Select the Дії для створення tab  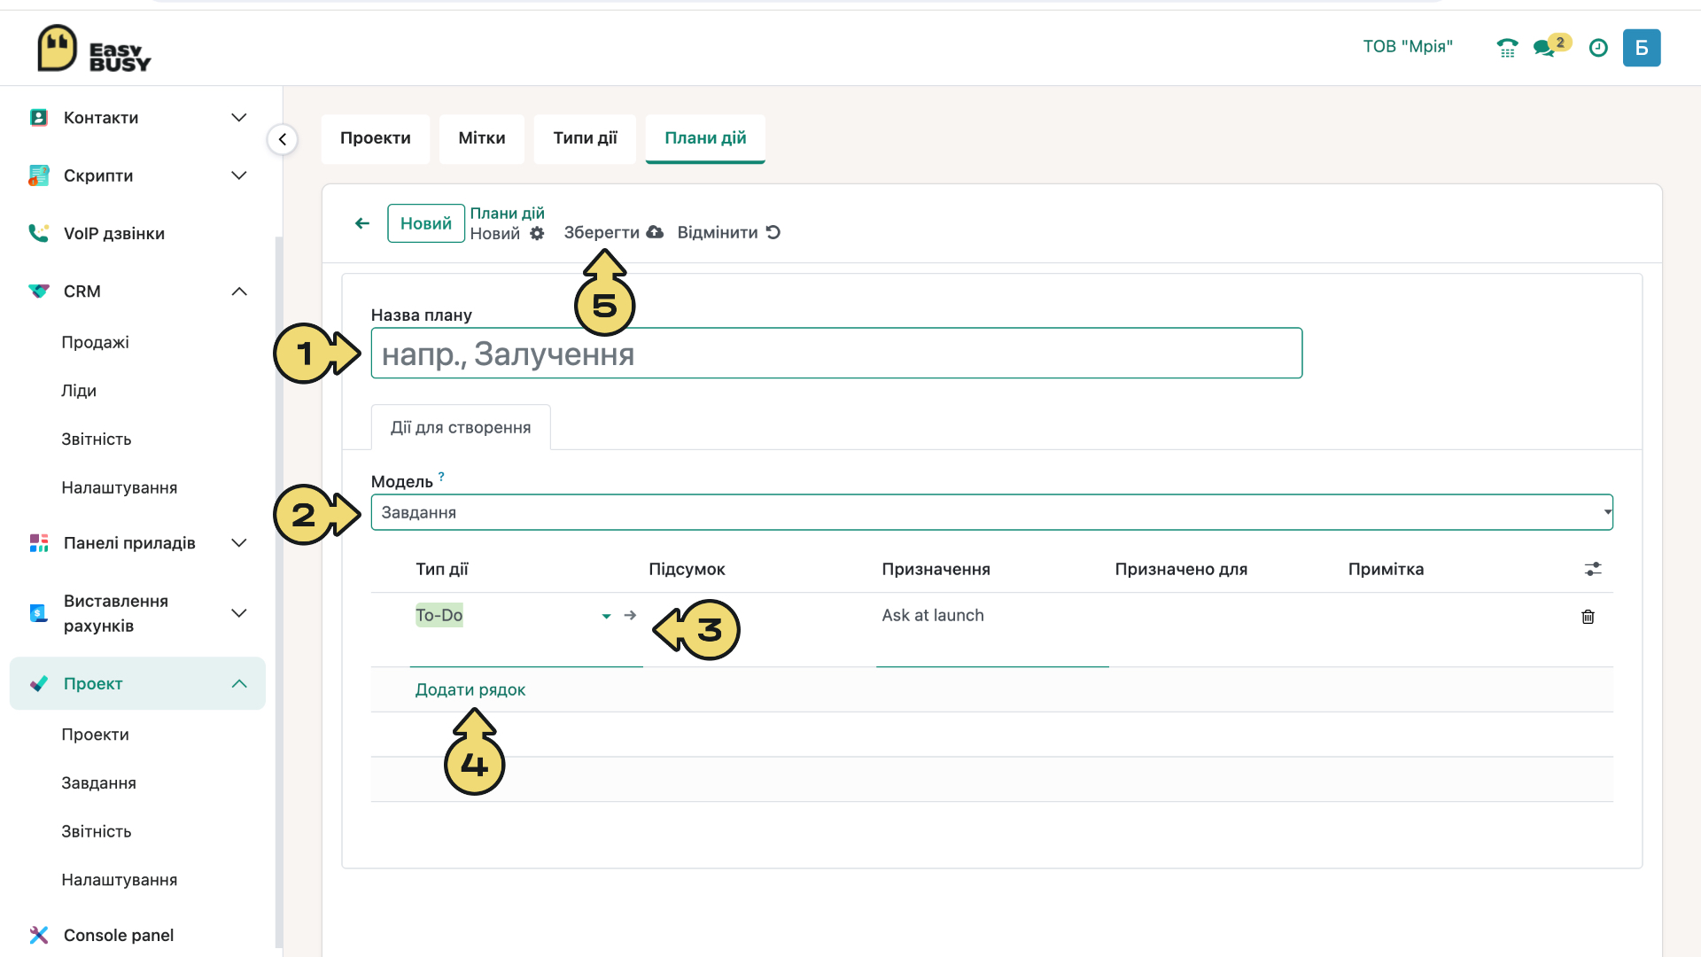(x=461, y=427)
